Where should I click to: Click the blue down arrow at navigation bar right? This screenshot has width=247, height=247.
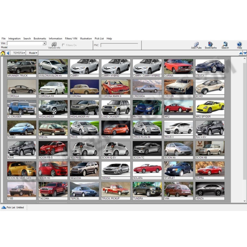coord(245,53)
